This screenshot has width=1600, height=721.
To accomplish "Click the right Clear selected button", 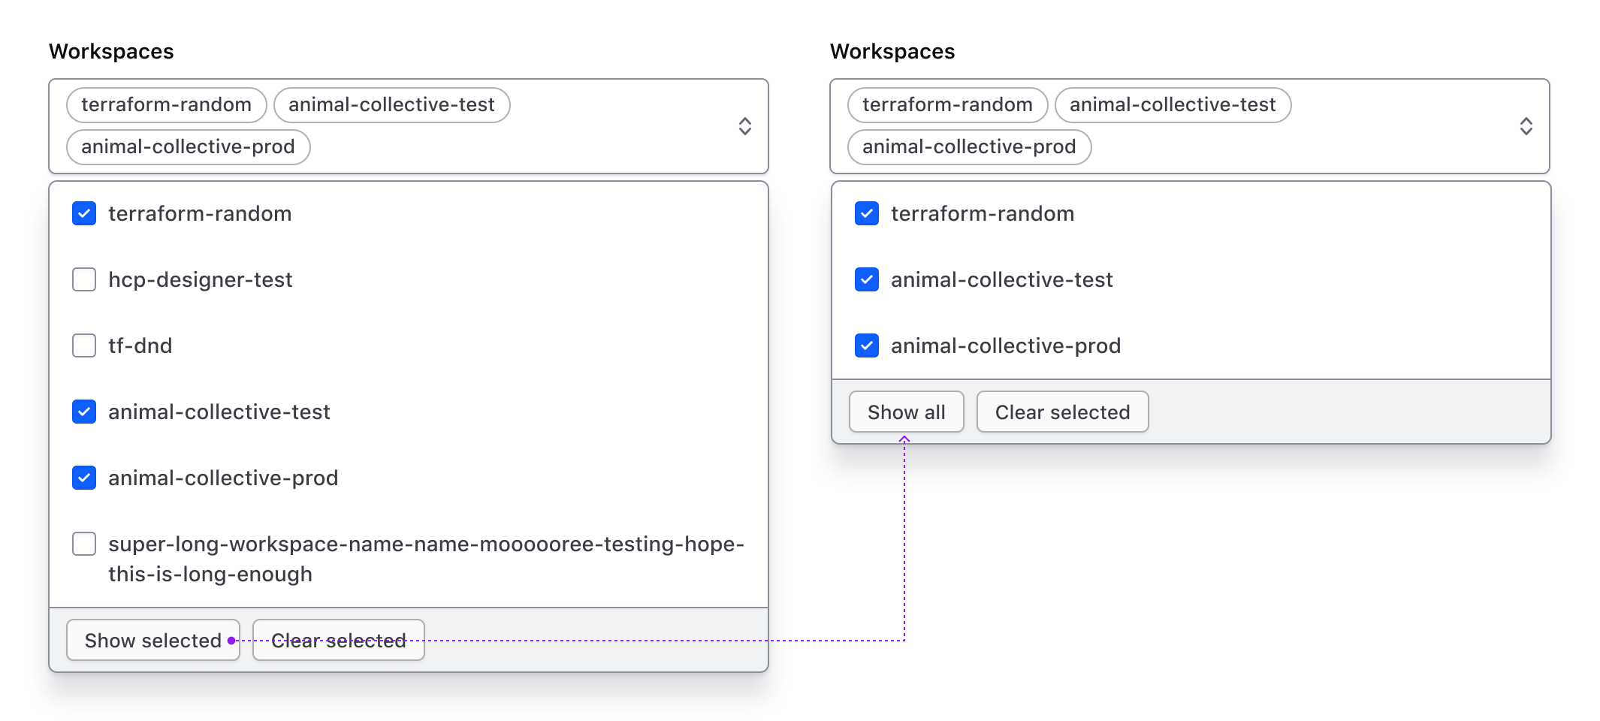I will 1061,412.
